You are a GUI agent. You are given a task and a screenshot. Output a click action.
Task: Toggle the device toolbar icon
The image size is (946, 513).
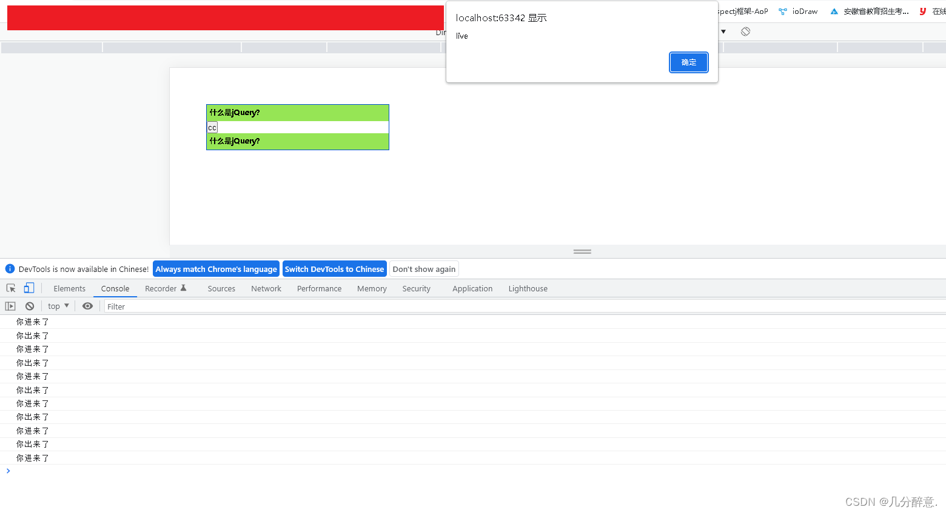[x=29, y=288]
